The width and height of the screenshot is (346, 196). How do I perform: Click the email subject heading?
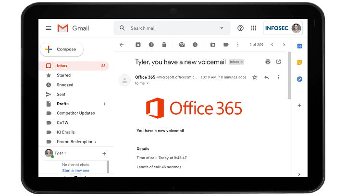pyautogui.click(x=180, y=62)
